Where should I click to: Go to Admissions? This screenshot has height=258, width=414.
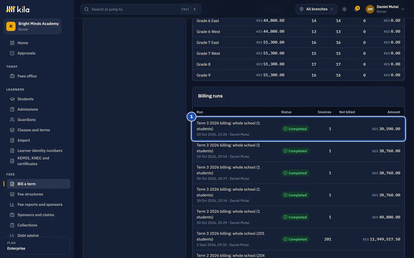pos(39,109)
